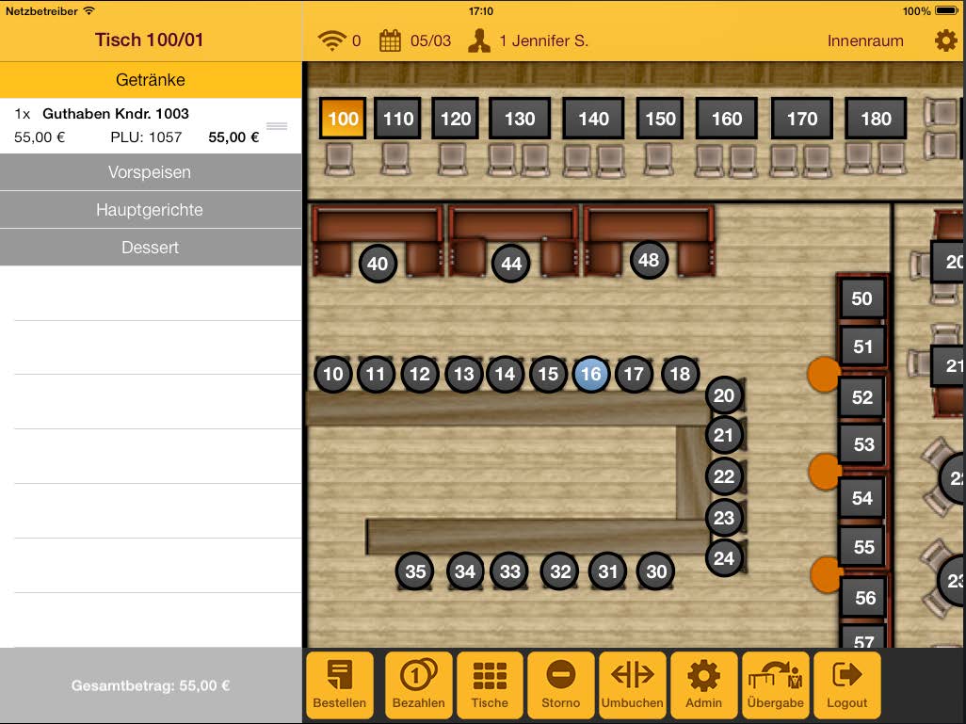Switch room via Innenraum label

[864, 40]
